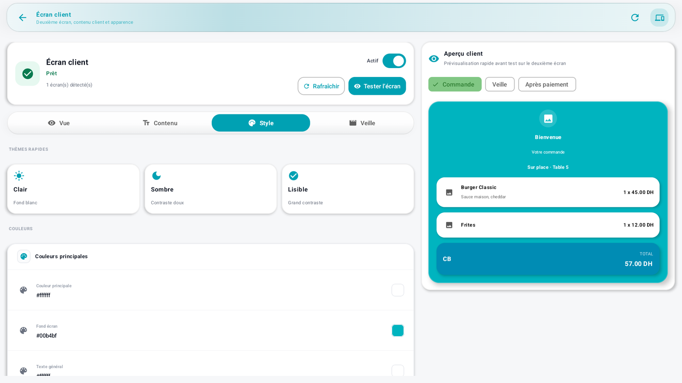682x383 pixels.
Task: Open the Couleur principale white swatch
Action: (x=398, y=290)
